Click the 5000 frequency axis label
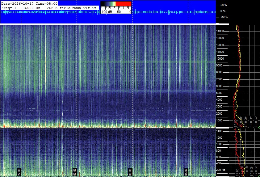This screenshot has height=177, width=260. 219,93
